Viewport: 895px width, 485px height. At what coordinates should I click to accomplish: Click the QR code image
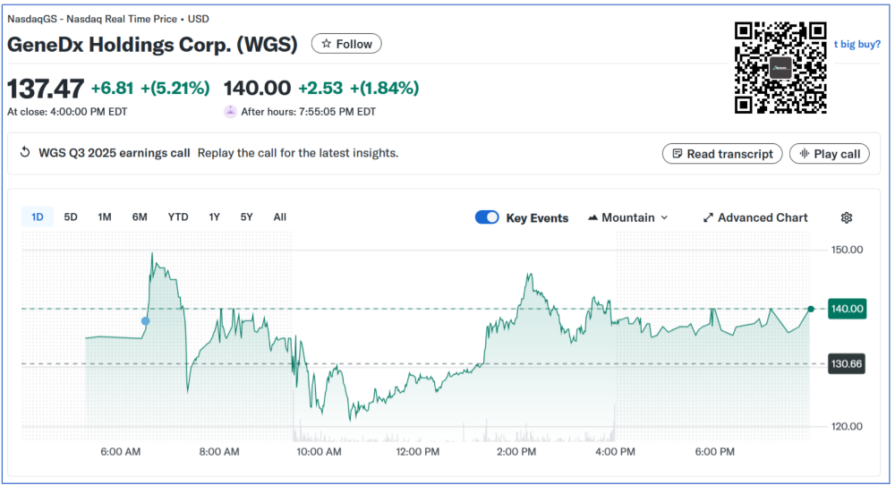[x=780, y=68]
